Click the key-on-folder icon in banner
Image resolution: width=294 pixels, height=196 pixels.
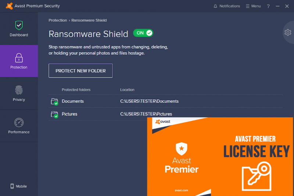tap(257, 176)
